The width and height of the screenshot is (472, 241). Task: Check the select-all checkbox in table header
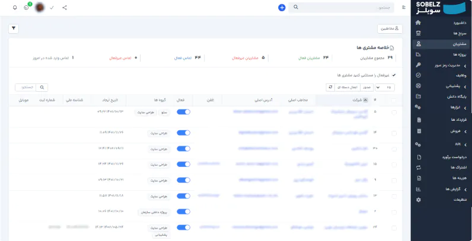pos(394,101)
